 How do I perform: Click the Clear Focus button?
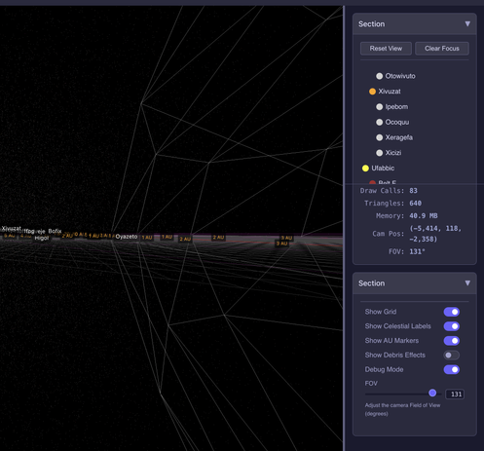442,49
